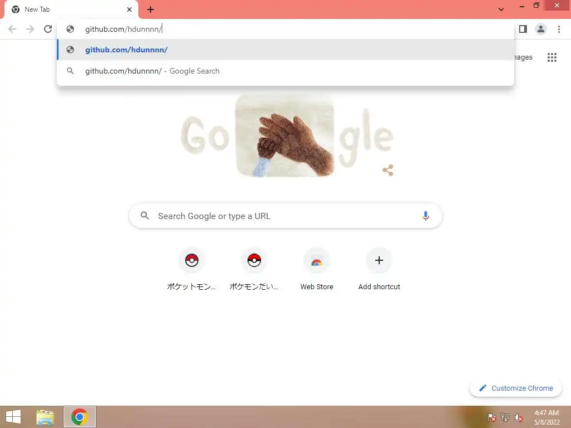Select the New Tab tab

pos(71,9)
